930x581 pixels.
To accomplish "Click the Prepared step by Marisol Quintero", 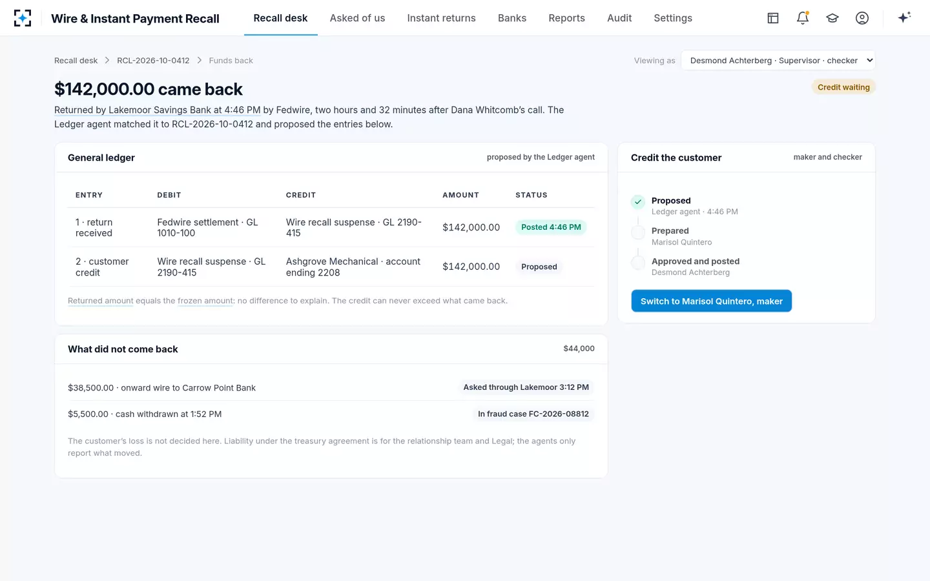I will click(x=681, y=236).
